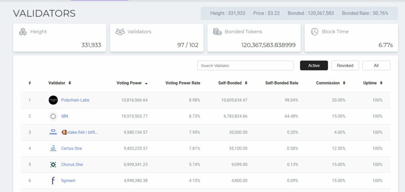This screenshot has width=405, height=192.
Task: Click Voting Power Rate column header
Action: click(x=183, y=83)
